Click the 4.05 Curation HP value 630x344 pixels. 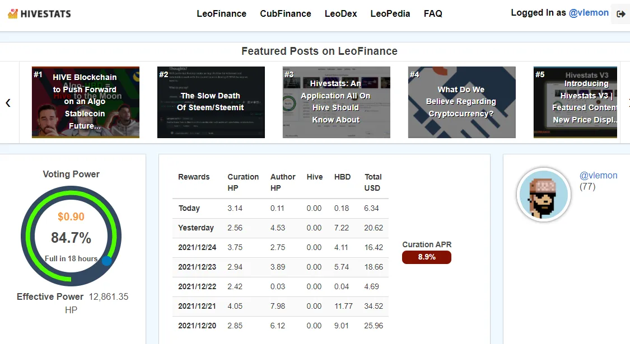235,306
